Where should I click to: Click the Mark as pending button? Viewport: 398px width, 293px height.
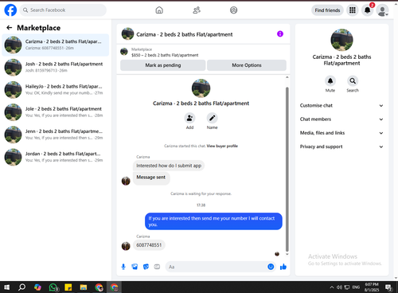[x=163, y=65]
